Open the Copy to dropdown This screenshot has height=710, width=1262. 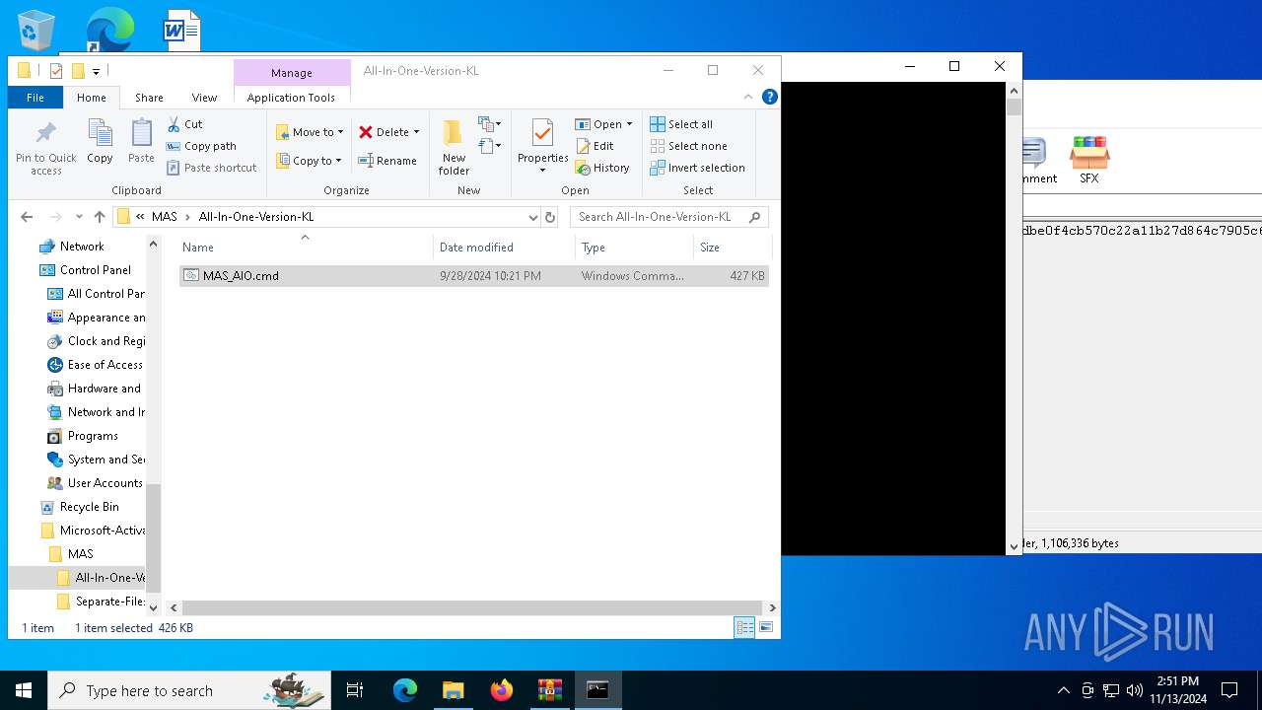(x=310, y=161)
